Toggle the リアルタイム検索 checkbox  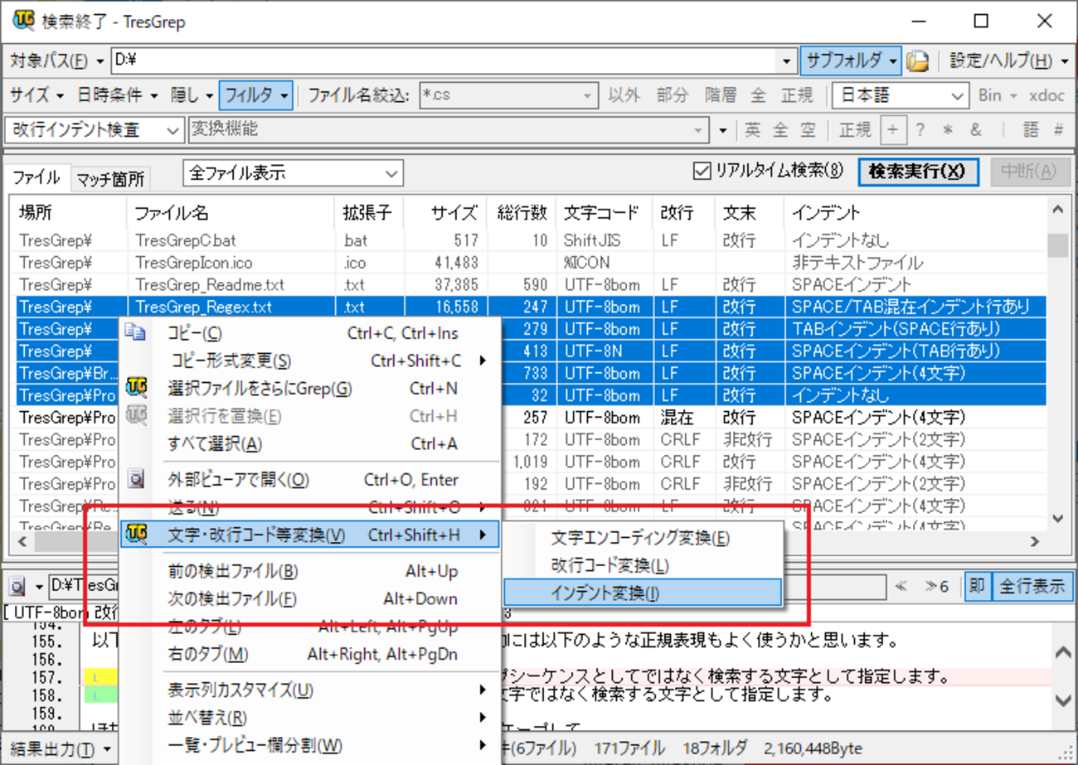[702, 171]
